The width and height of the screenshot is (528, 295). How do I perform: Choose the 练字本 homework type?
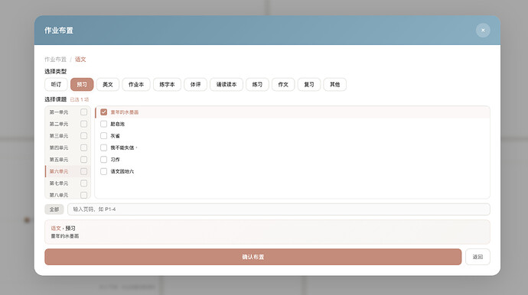point(167,84)
